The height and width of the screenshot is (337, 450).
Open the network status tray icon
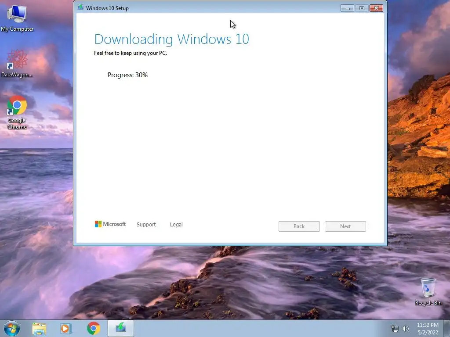pyautogui.click(x=395, y=329)
